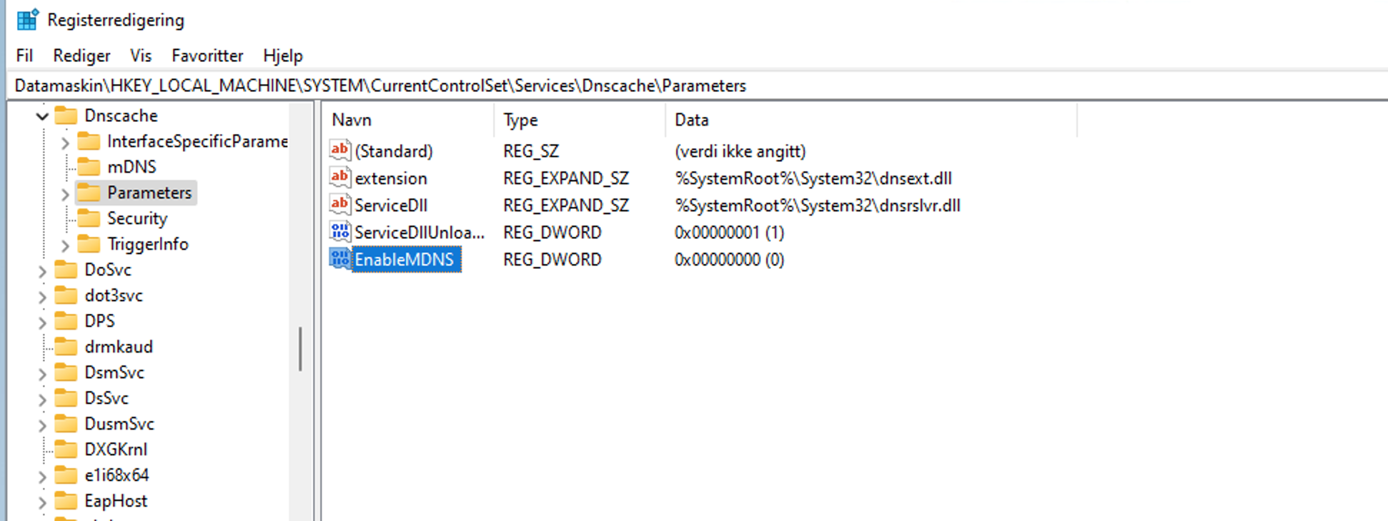Click the ServiceDll string value icon

340,204
